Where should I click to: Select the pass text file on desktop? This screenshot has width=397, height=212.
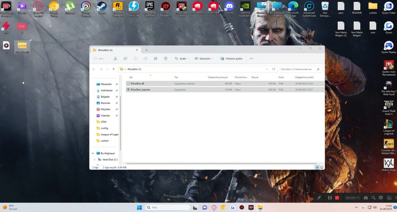point(341,8)
